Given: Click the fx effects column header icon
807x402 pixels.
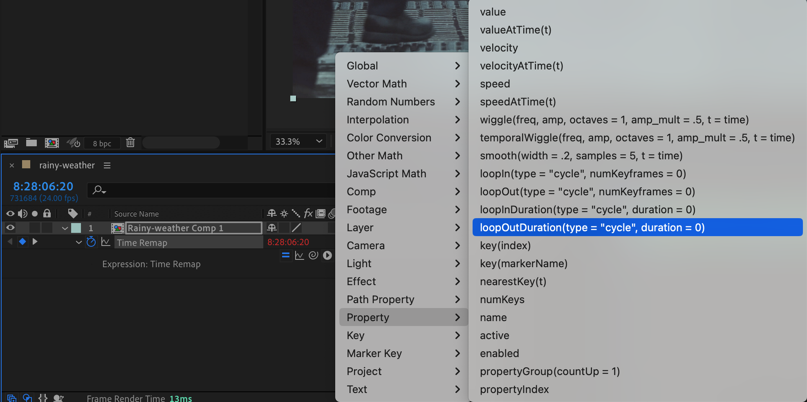Looking at the screenshot, I should [308, 213].
